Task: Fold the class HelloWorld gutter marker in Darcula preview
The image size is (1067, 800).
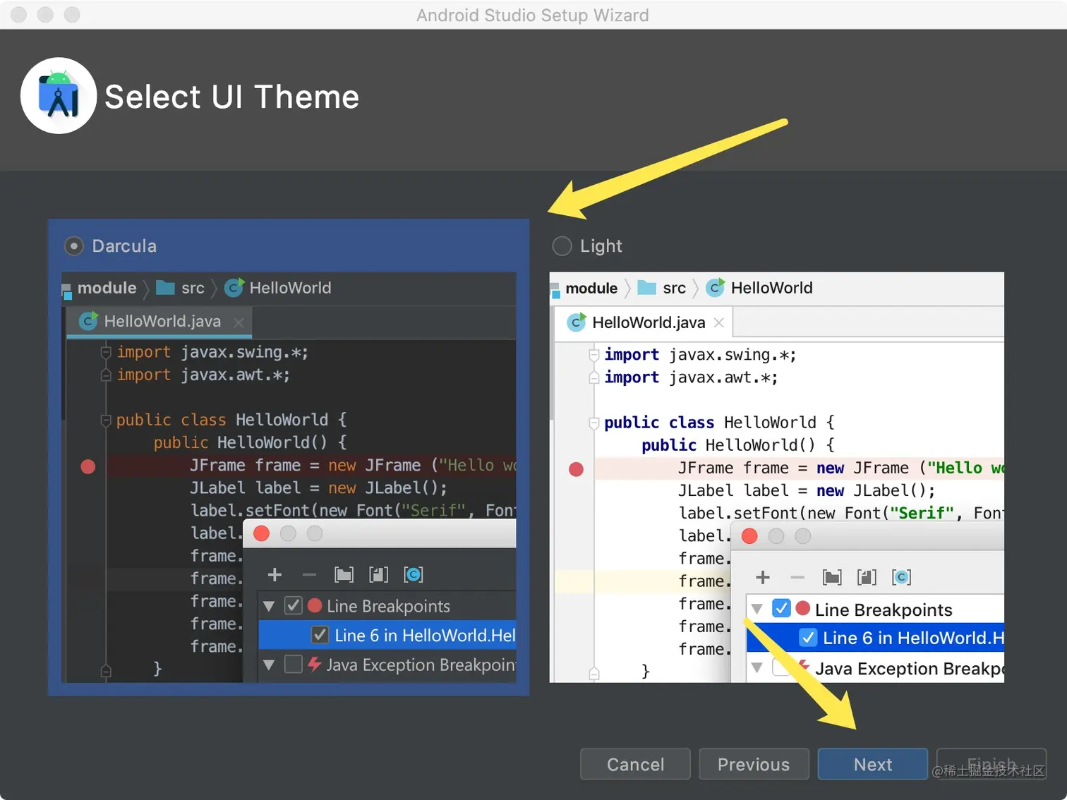Action: click(106, 420)
